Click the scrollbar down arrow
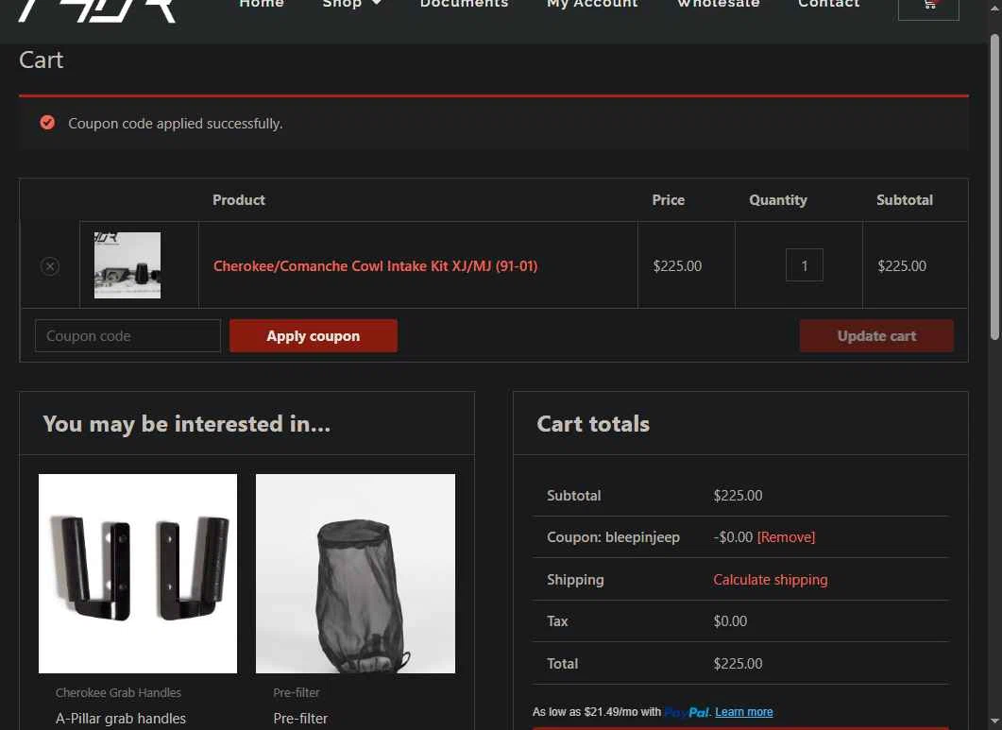This screenshot has width=1002, height=730. (994, 722)
